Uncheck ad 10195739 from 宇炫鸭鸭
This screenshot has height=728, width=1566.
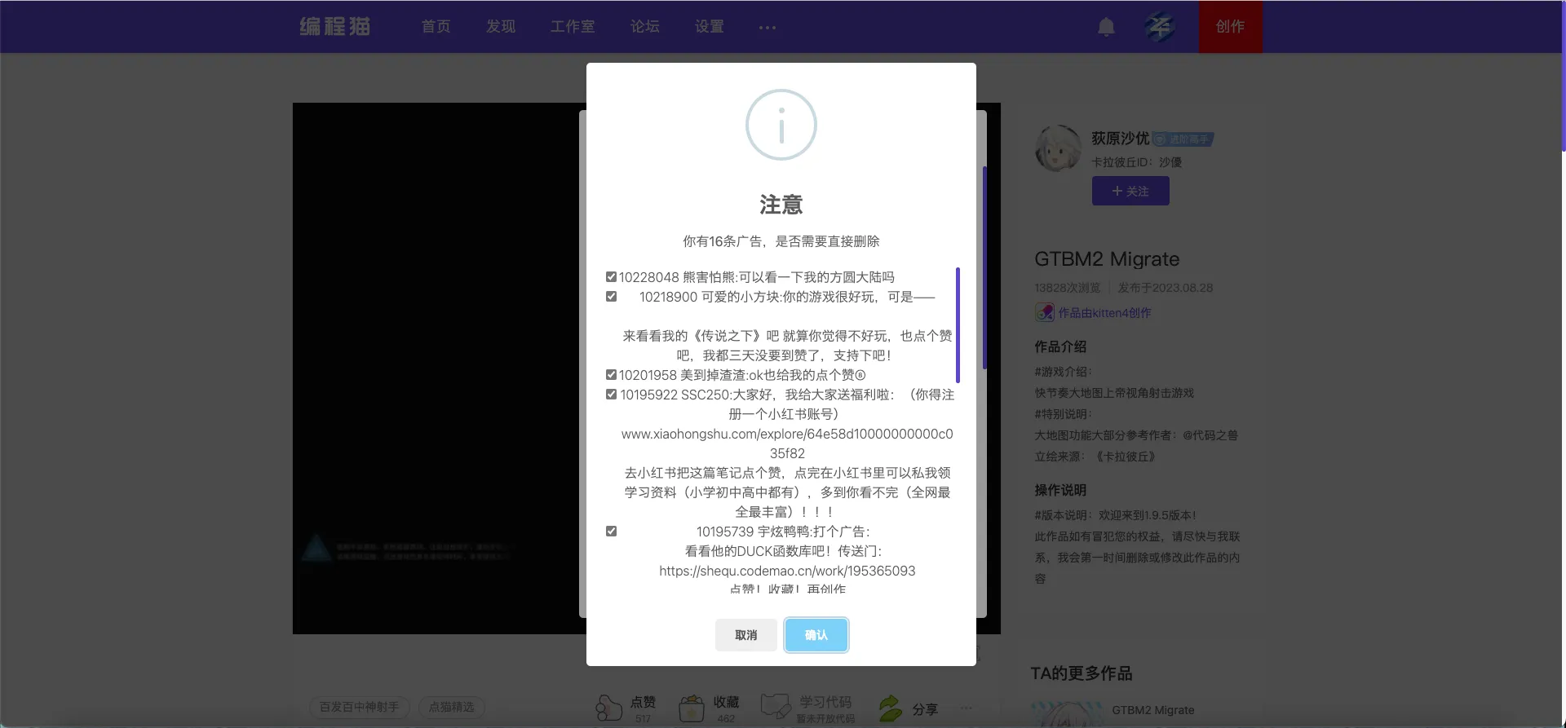click(611, 532)
